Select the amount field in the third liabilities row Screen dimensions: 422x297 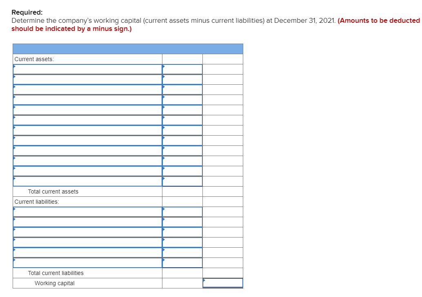(x=182, y=232)
